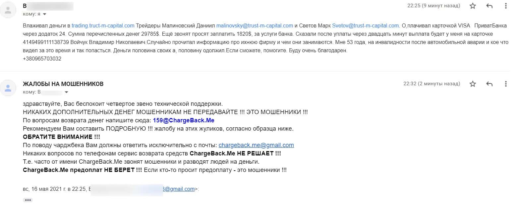This screenshot has height=206, width=516.
Task: Click the 22:25 (9 минут назад) timestamp
Action: [x=433, y=6]
